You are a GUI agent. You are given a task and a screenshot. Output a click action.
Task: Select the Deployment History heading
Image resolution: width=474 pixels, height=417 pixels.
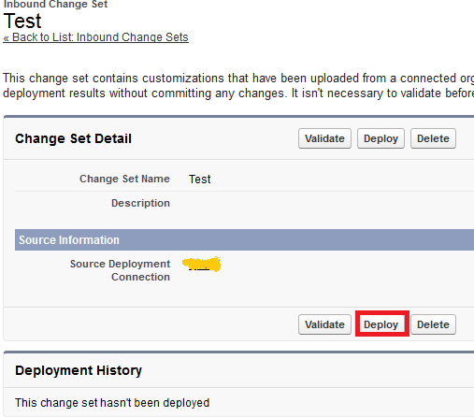coord(79,370)
